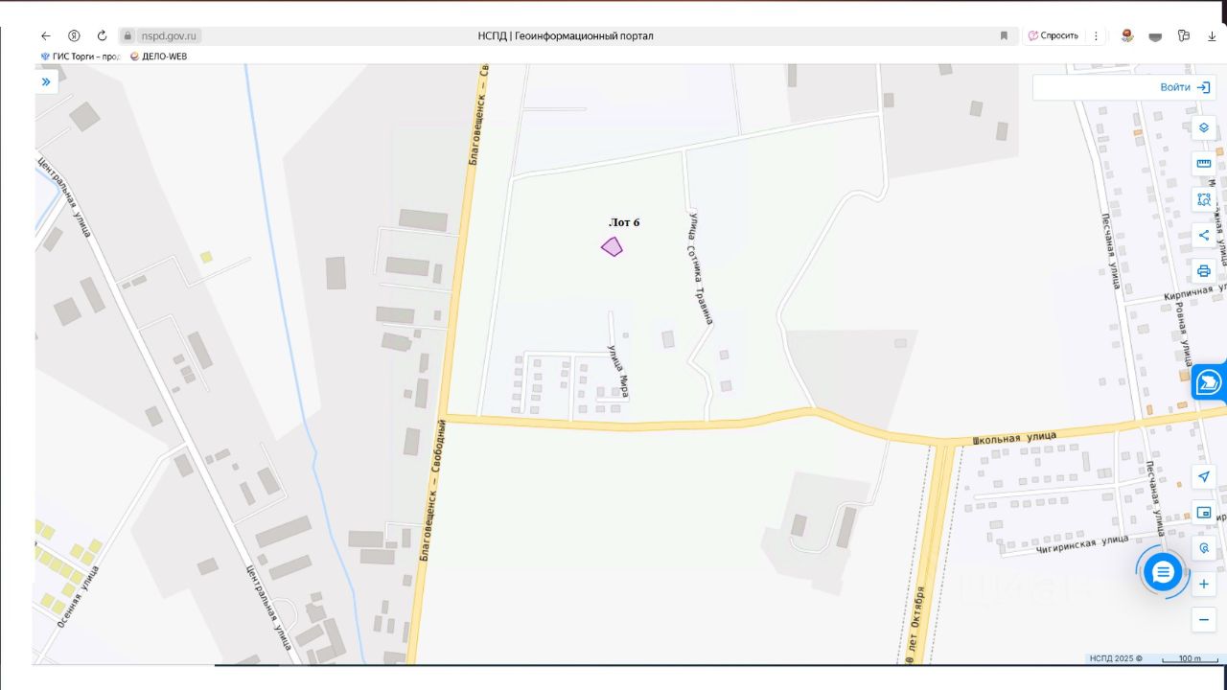Image resolution: width=1227 pixels, height=690 pixels.
Task: Share the current map view
Action: click(1204, 235)
